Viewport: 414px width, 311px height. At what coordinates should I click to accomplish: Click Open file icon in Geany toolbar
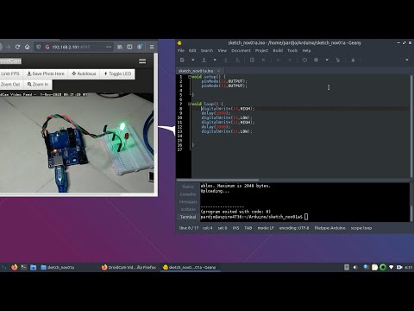click(204, 60)
